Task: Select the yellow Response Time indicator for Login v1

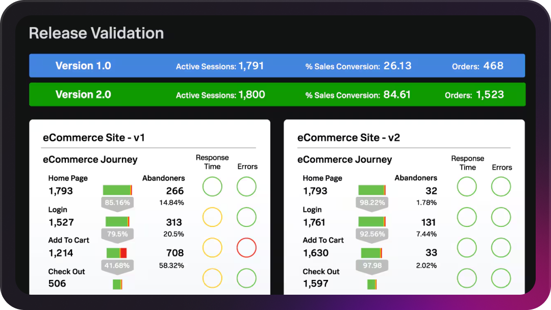Action: pos(212,217)
